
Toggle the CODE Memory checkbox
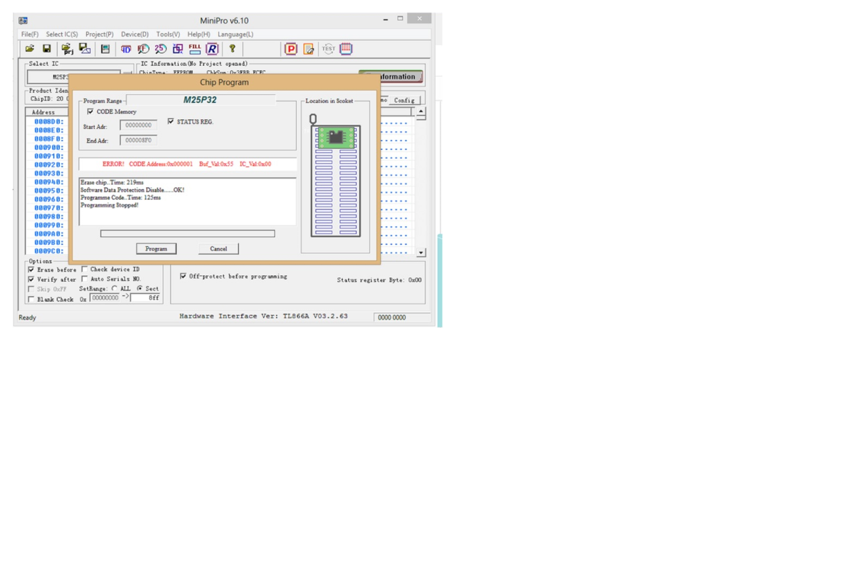coord(90,112)
